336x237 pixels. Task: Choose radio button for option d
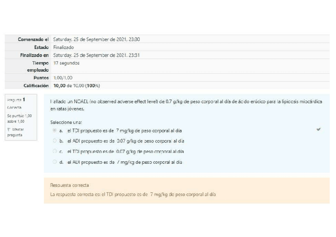55,161
